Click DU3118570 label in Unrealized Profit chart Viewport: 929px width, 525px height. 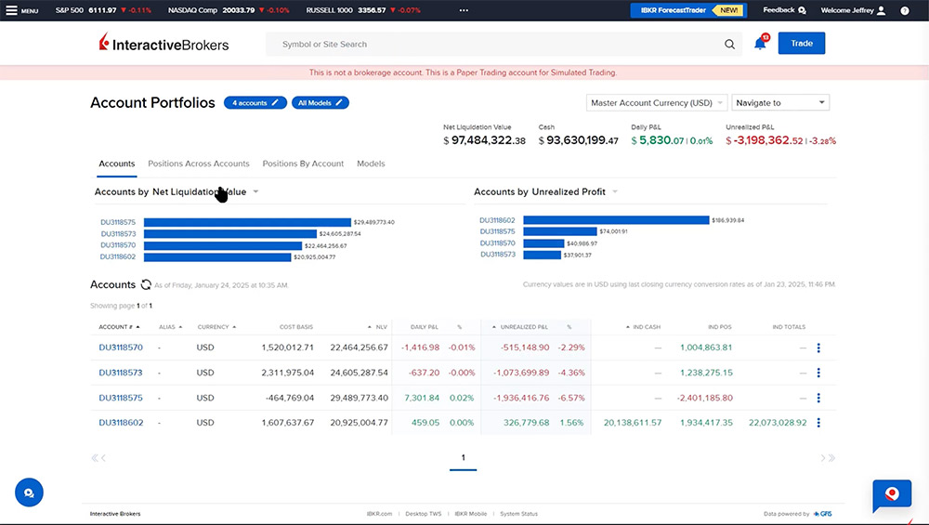click(x=498, y=243)
